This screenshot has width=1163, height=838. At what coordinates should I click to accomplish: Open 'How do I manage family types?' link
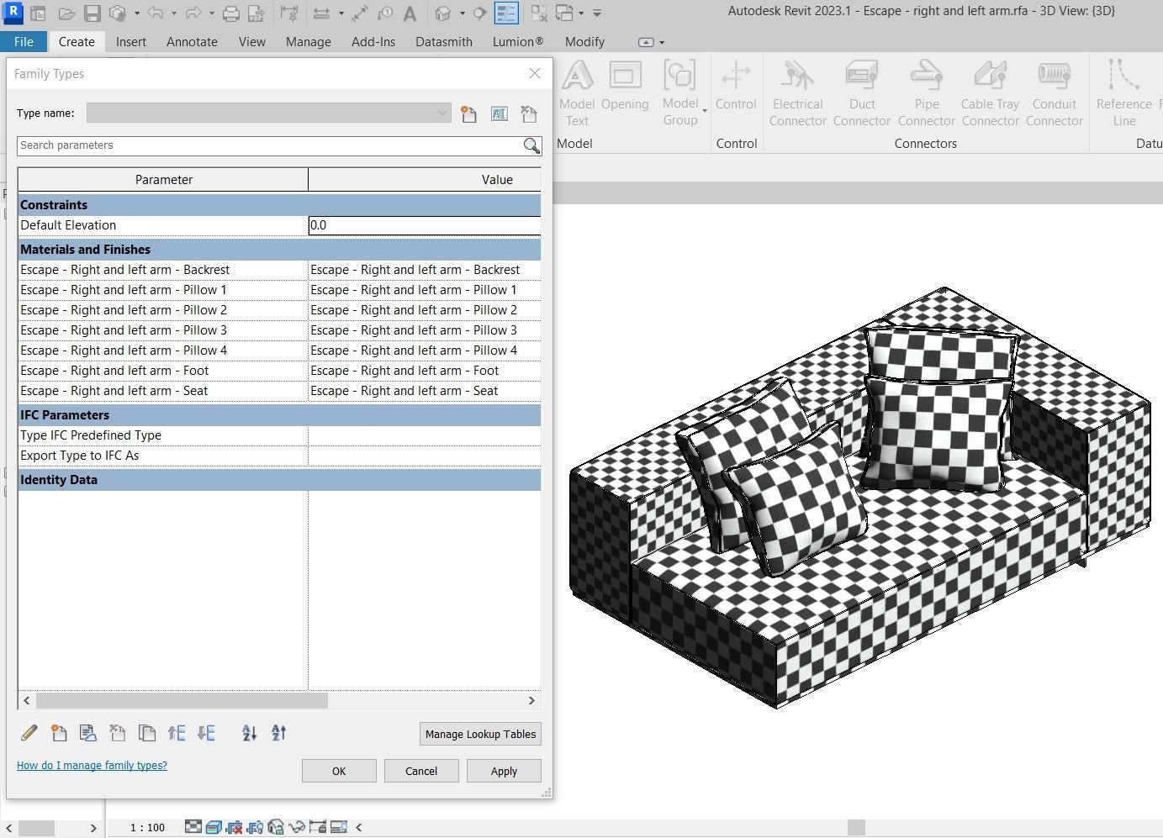92,766
